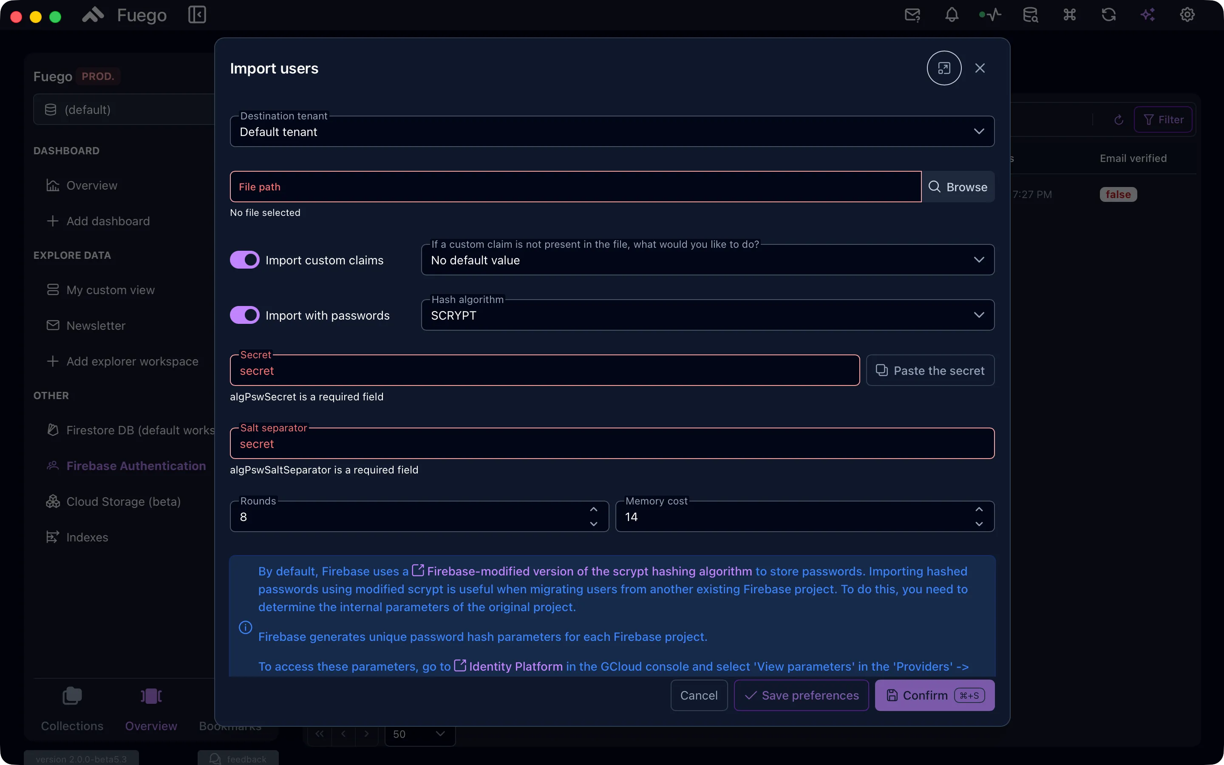Open settings gear icon
The image size is (1224, 765).
tap(1187, 15)
